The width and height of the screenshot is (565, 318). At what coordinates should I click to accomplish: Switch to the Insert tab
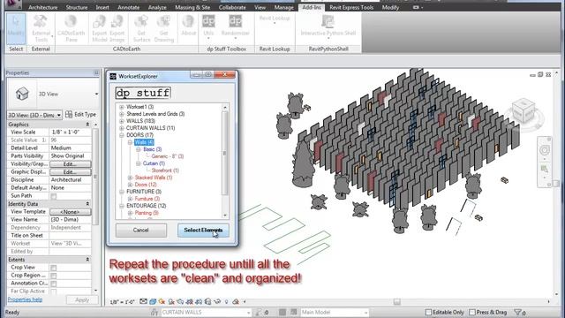pos(102,7)
